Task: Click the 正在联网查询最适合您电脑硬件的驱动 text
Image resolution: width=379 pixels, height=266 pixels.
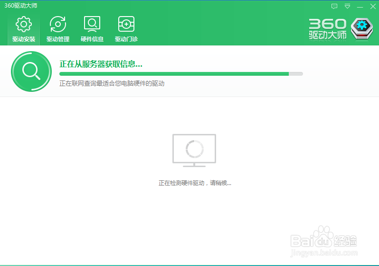Action: pyautogui.click(x=112, y=83)
